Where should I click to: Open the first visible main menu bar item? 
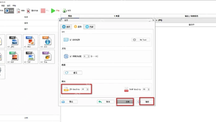coord(3,6)
